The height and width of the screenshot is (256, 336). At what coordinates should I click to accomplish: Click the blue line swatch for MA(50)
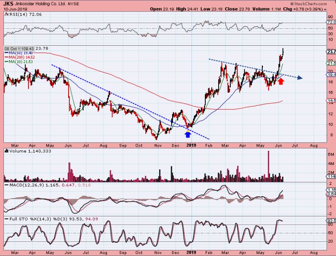[6, 53]
